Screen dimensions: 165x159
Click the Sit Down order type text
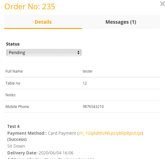click(16, 146)
